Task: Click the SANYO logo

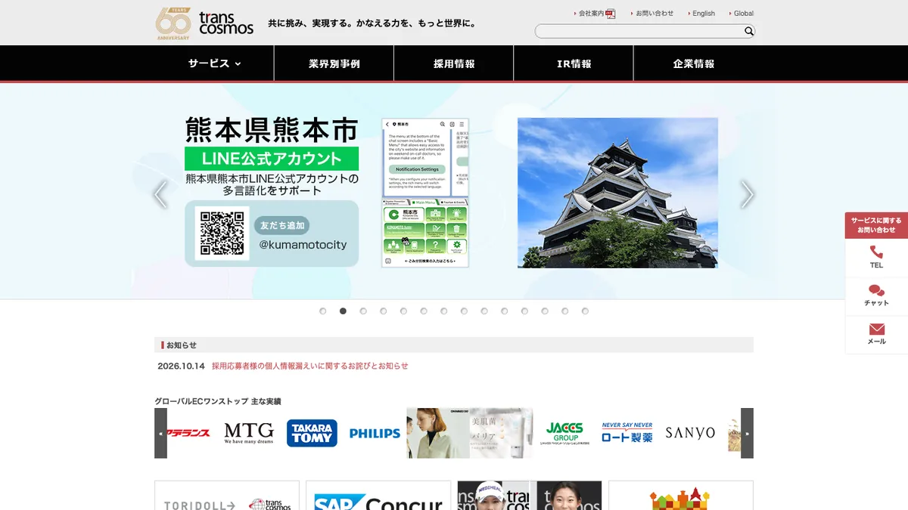Action: [x=690, y=433]
